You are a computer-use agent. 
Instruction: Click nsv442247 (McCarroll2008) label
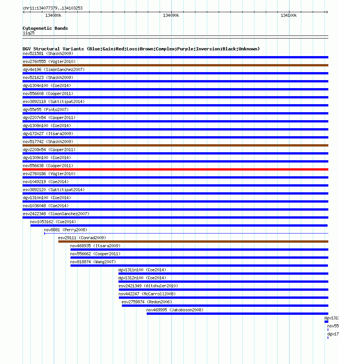[147, 294]
